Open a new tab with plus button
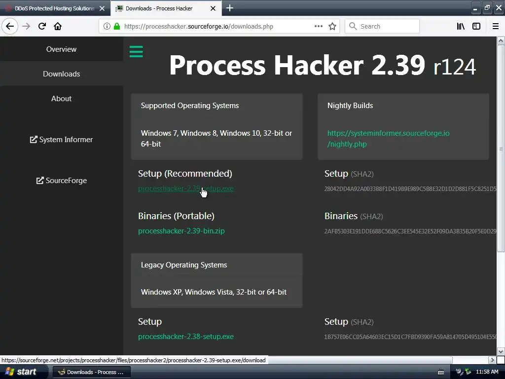Screen dimensions: 505x379 tap(230, 8)
